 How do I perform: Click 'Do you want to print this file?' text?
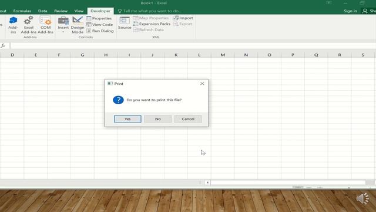154,100
